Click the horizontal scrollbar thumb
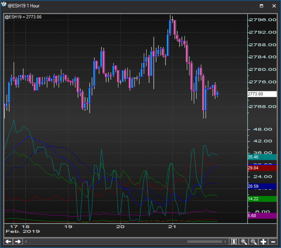The height and width of the screenshot is (248, 281). coord(205,241)
